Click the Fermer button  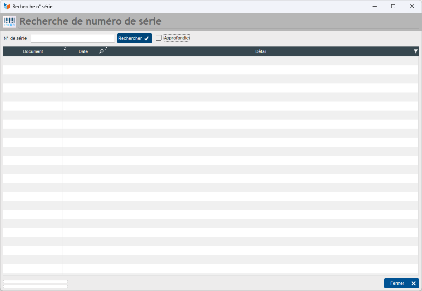[x=401, y=283]
